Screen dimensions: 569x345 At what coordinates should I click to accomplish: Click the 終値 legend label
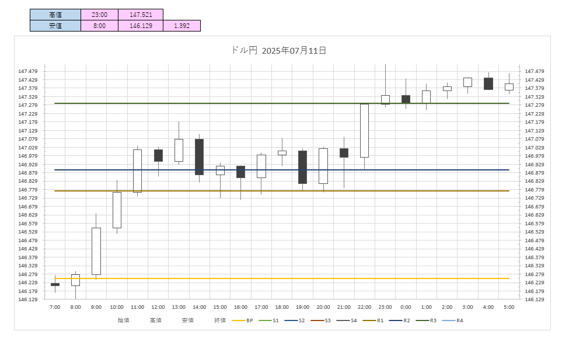[220, 320]
